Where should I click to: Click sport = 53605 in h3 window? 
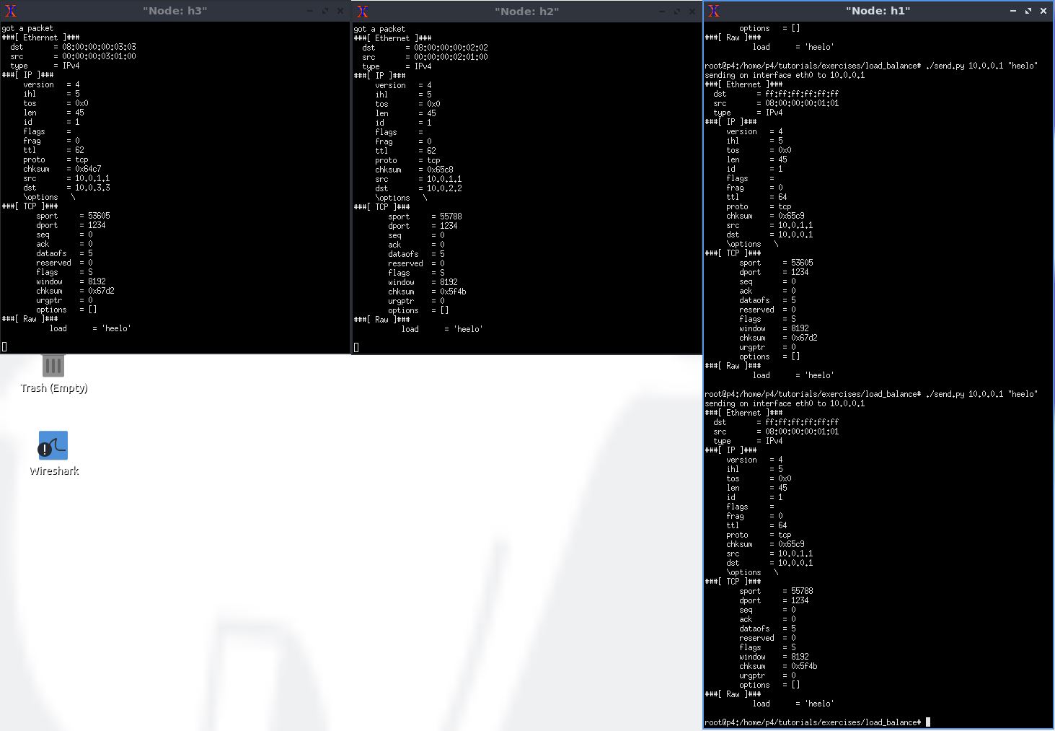coord(73,216)
